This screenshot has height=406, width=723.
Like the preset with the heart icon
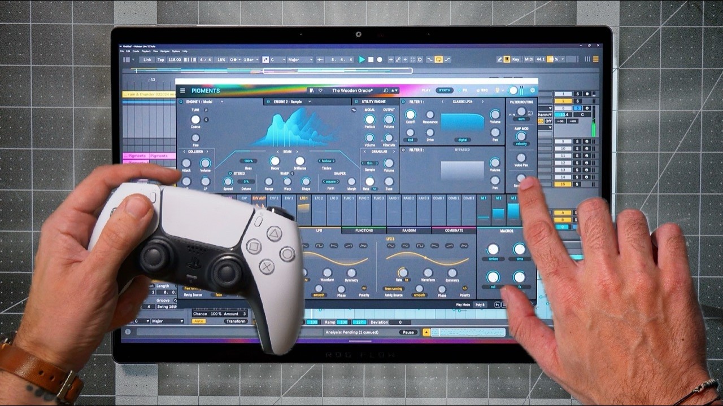coord(320,90)
